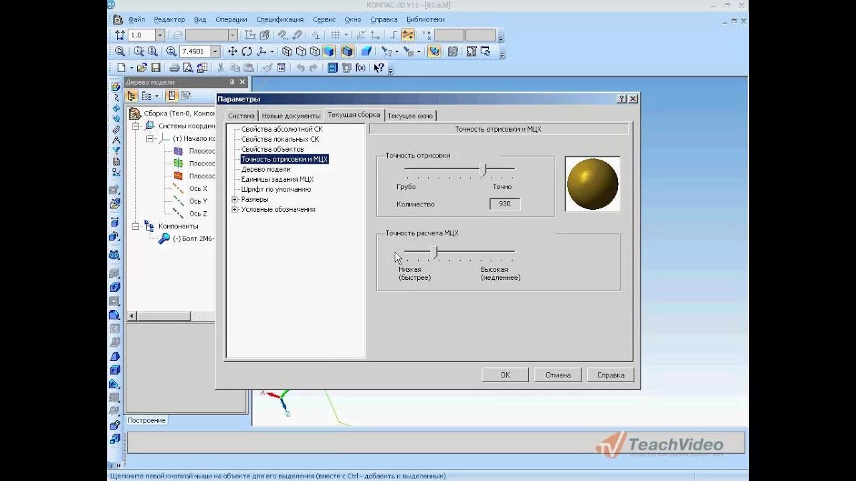The width and height of the screenshot is (856, 481).
Task: Click the Справка button in dialog
Action: coord(611,375)
